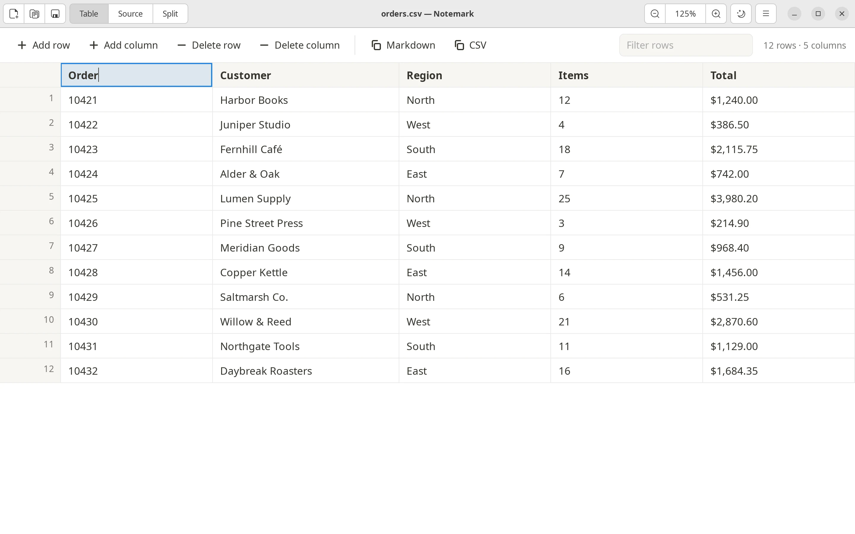Select the Items column header
This screenshot has width=855, height=534.
coord(626,75)
